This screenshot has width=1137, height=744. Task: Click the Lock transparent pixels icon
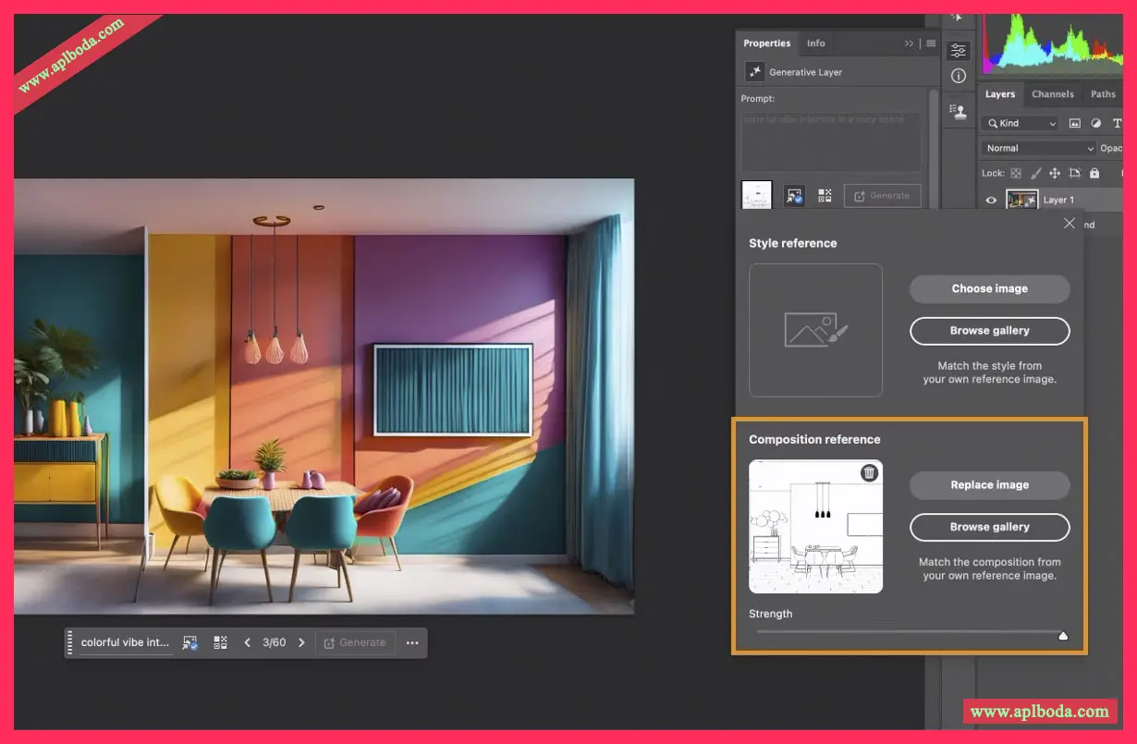[1016, 173]
